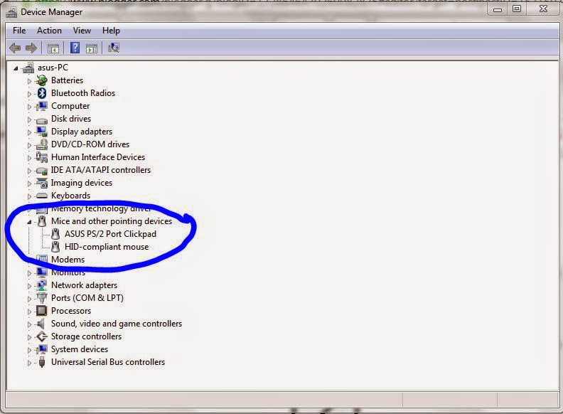Click the Back arrow toolbar icon
Screen dimensions: 563x414
15,48
